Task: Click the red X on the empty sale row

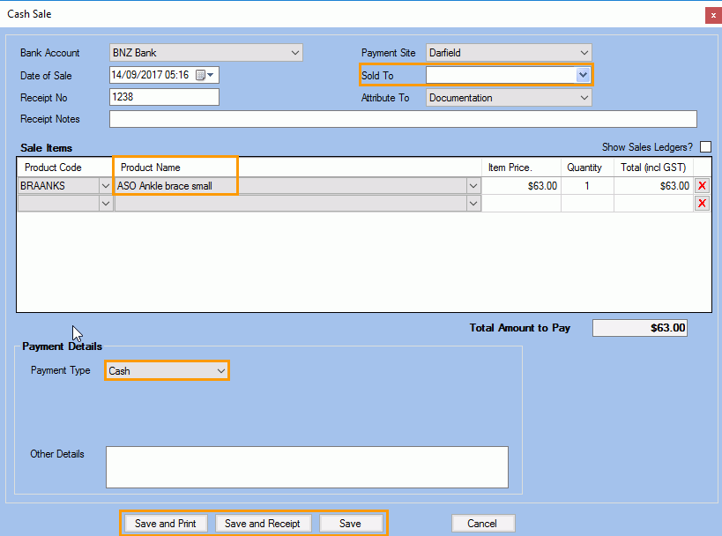Action: (x=702, y=204)
